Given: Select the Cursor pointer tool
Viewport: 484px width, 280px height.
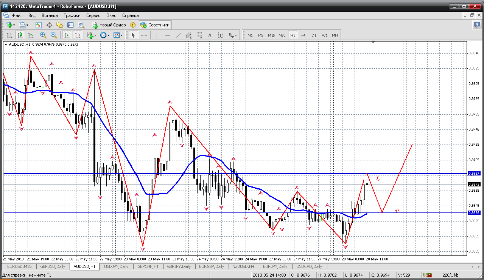Looking at the screenshot, I should click(133, 35).
